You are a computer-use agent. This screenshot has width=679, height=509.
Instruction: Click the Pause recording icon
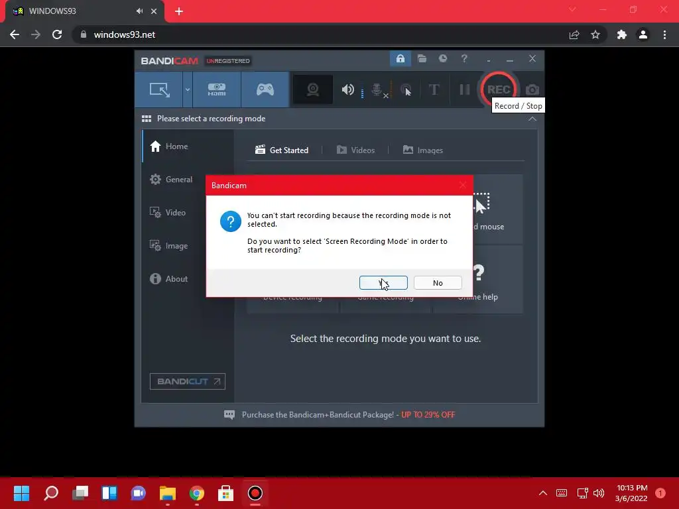[465, 89]
